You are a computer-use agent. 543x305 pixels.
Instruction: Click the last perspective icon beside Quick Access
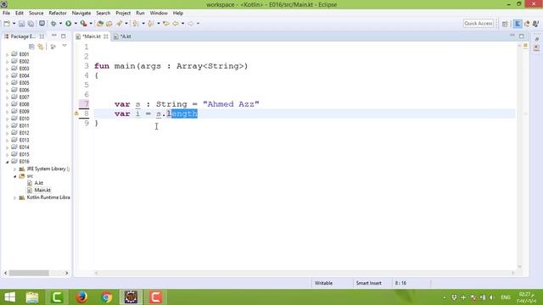tap(535, 24)
